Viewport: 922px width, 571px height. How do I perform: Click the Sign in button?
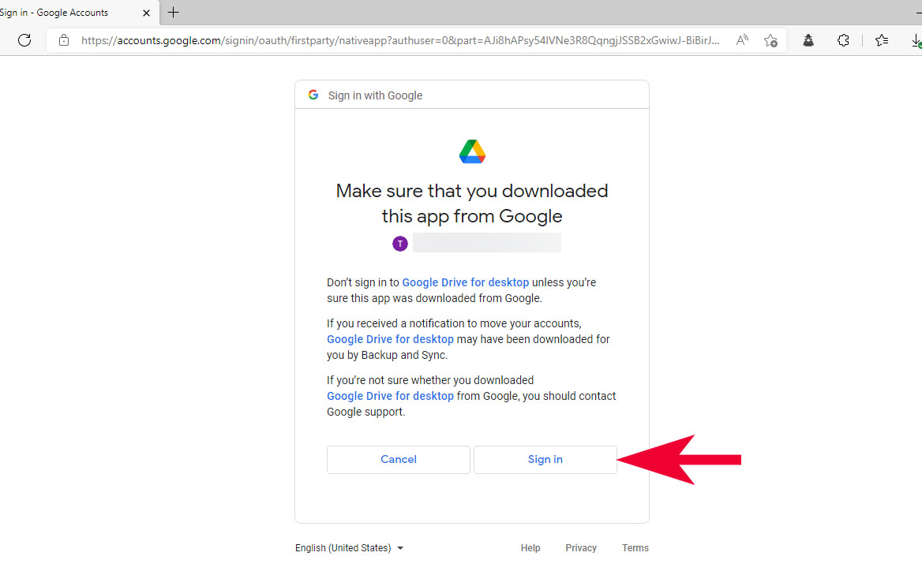(545, 459)
